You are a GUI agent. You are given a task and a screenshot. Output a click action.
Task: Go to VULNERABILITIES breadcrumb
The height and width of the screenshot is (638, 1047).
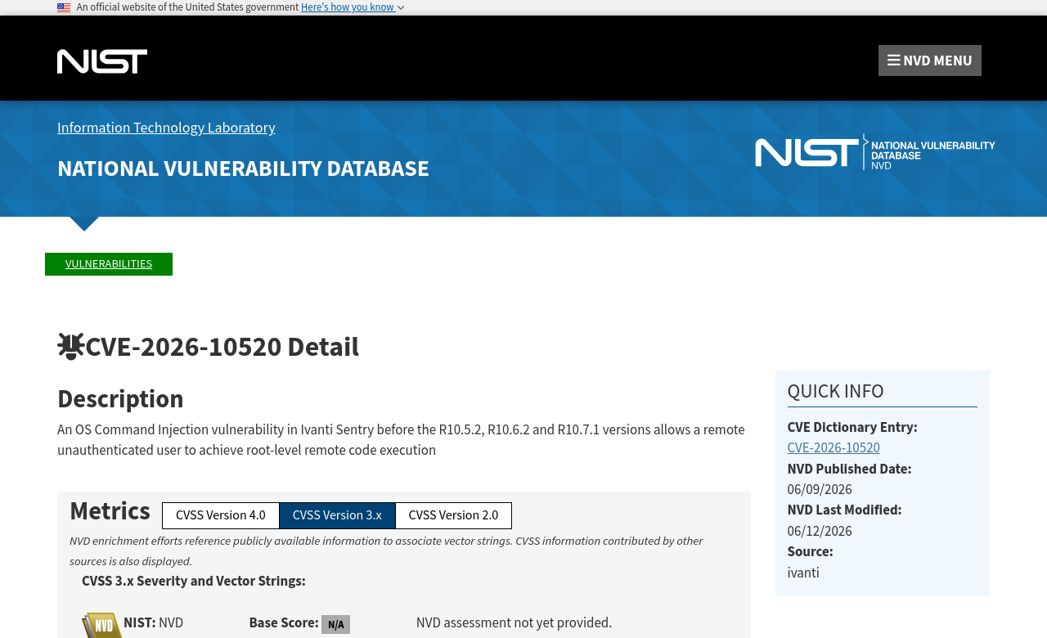pyautogui.click(x=109, y=264)
